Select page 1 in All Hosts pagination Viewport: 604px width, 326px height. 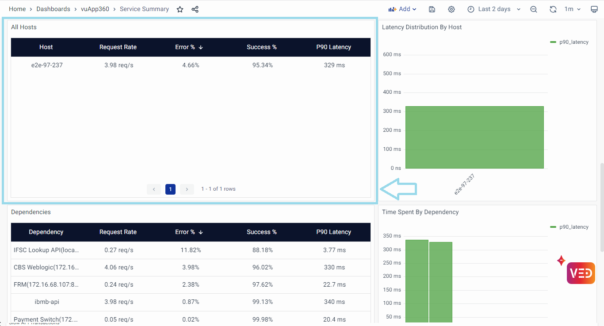click(170, 189)
